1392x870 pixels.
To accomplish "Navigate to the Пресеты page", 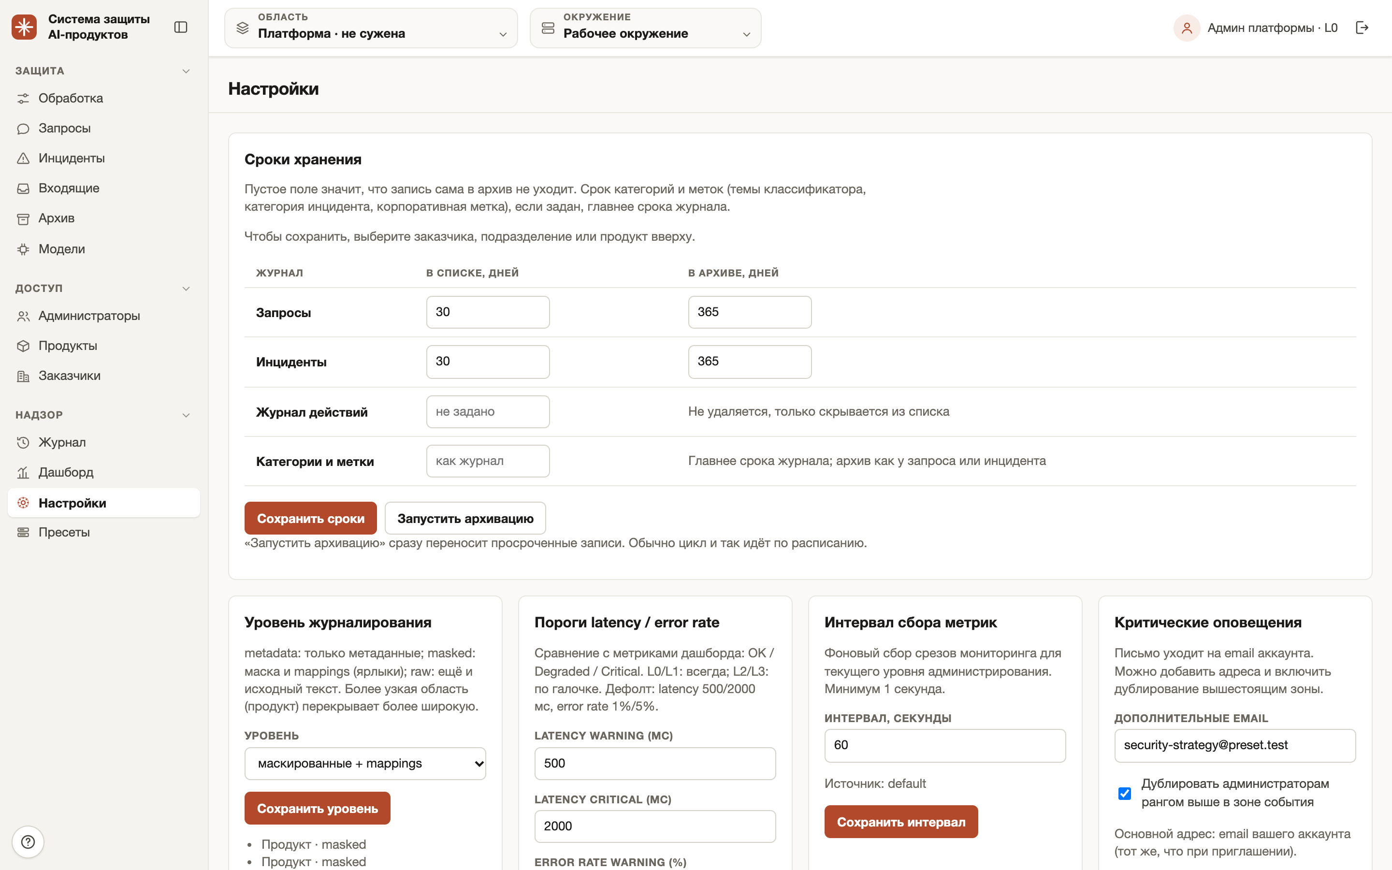I will pos(103,532).
